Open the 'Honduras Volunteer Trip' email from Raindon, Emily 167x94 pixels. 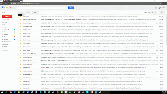click(91, 33)
